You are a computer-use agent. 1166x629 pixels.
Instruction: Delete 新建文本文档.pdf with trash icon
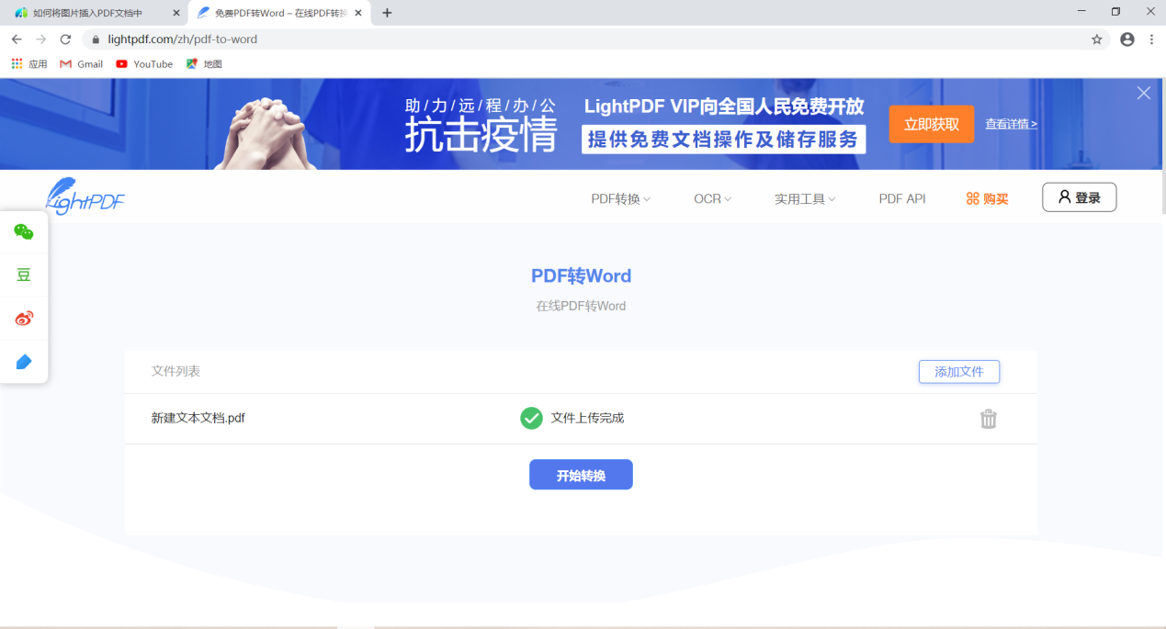(x=989, y=419)
